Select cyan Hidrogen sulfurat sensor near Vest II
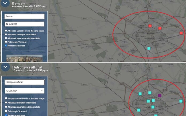Screen dimensions: 186x116 [x=139, y=110]
